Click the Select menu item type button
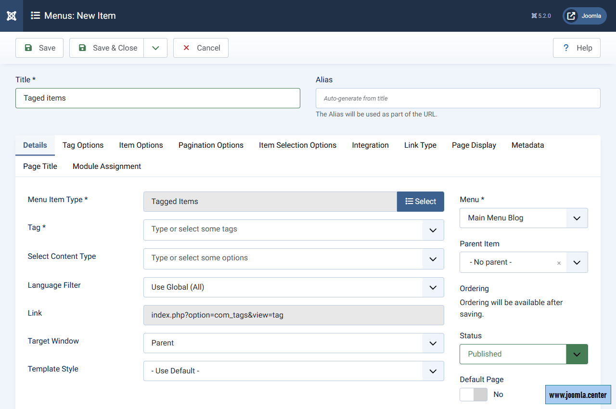The height and width of the screenshot is (409, 616). pos(421,202)
